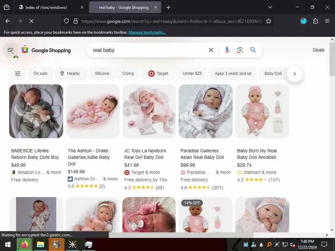
Task: Switch to 'Index of /isos/windows/' tab
Action: click(x=46, y=8)
